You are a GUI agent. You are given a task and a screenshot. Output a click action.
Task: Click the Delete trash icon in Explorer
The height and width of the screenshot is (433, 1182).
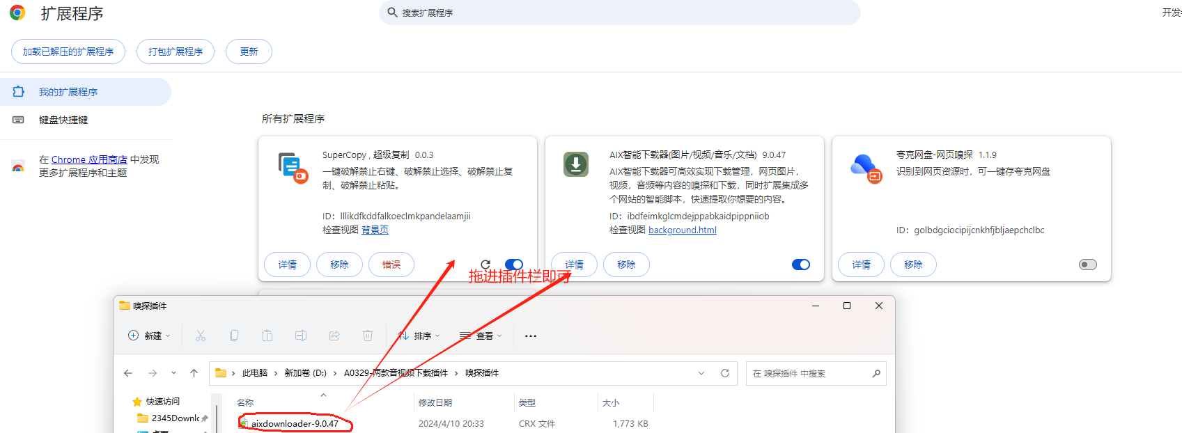coord(368,336)
